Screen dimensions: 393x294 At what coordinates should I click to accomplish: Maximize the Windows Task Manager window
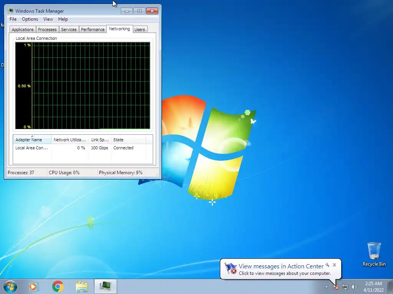pos(139,11)
